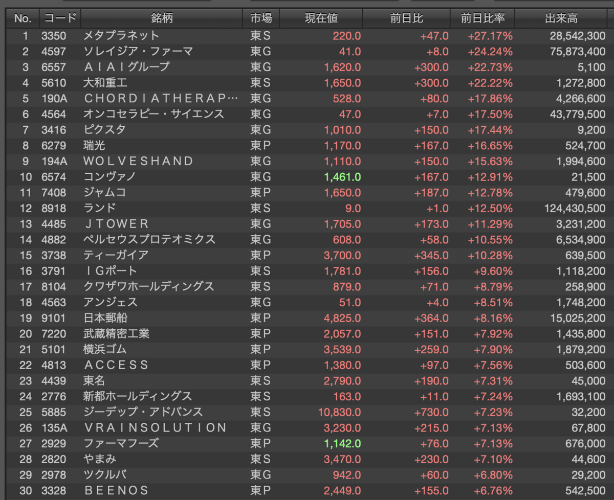Sort by the 現在値 column header
The height and width of the screenshot is (500, 614).
[x=321, y=19]
